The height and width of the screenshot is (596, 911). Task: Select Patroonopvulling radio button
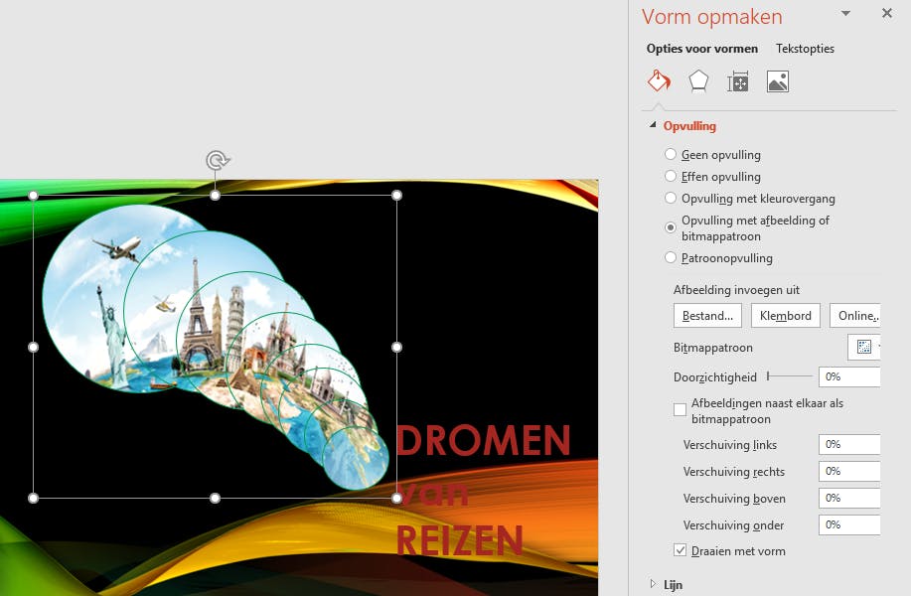point(671,256)
